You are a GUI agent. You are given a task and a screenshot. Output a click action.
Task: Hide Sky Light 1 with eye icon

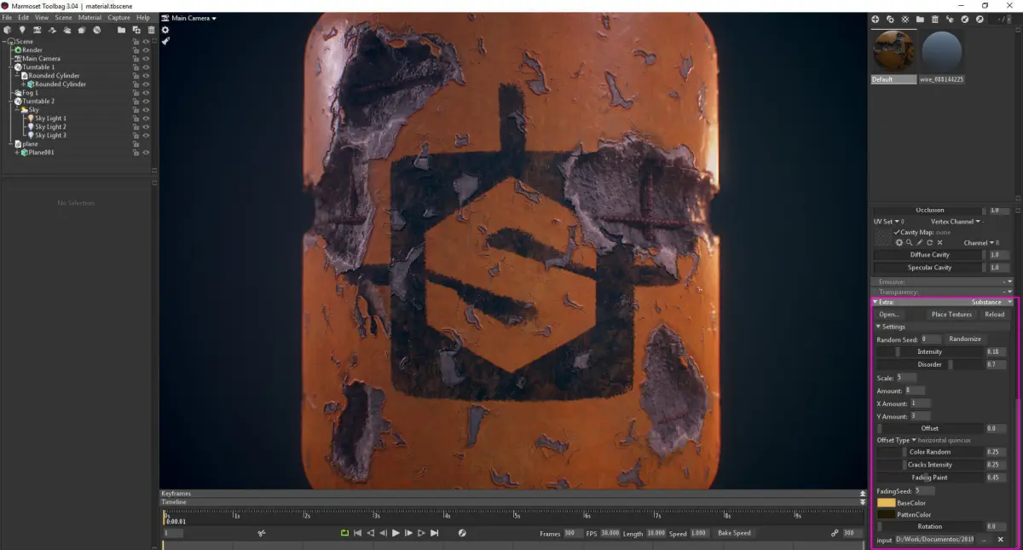coord(146,119)
